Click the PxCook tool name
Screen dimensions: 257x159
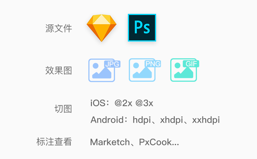pos(155,142)
